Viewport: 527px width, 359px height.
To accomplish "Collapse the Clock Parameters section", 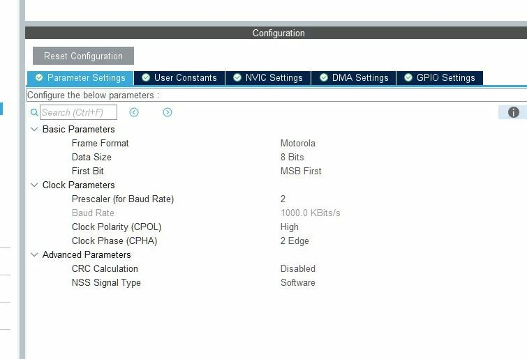I will click(x=34, y=185).
